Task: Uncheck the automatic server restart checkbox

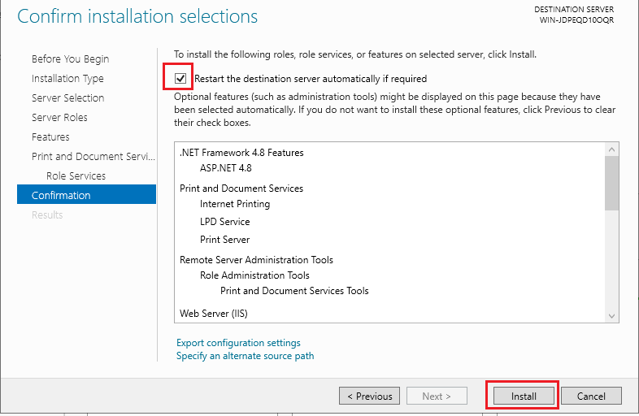Action: click(x=180, y=78)
